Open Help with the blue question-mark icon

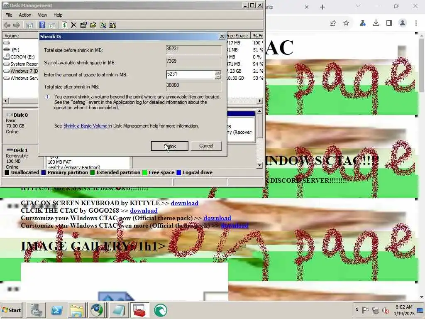tap(42, 25)
